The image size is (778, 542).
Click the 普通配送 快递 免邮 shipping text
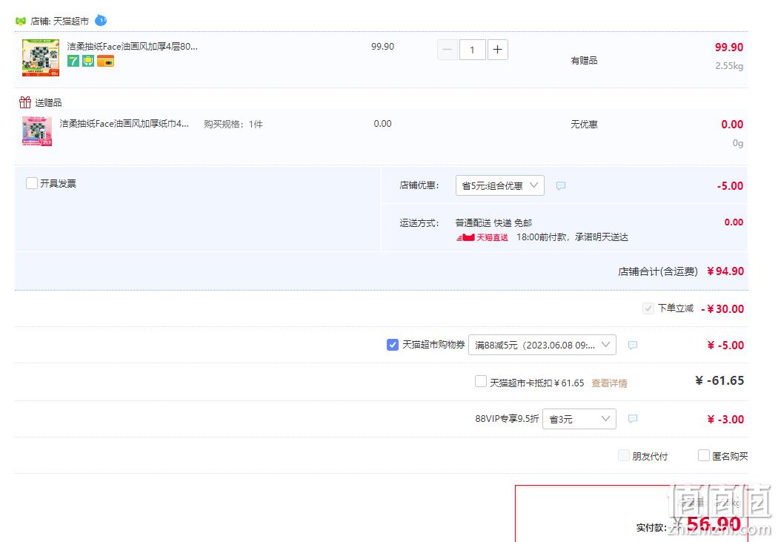(x=493, y=223)
